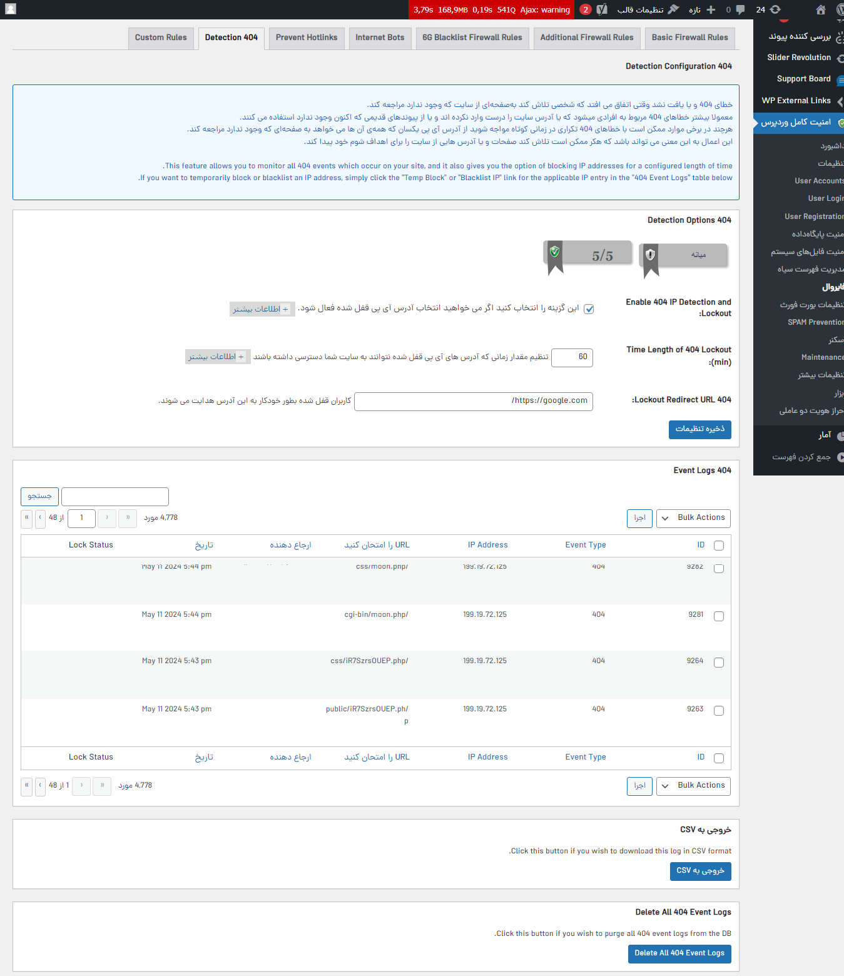Sort table by Event Type column header
Screen dimensions: 844x976
[586, 546]
